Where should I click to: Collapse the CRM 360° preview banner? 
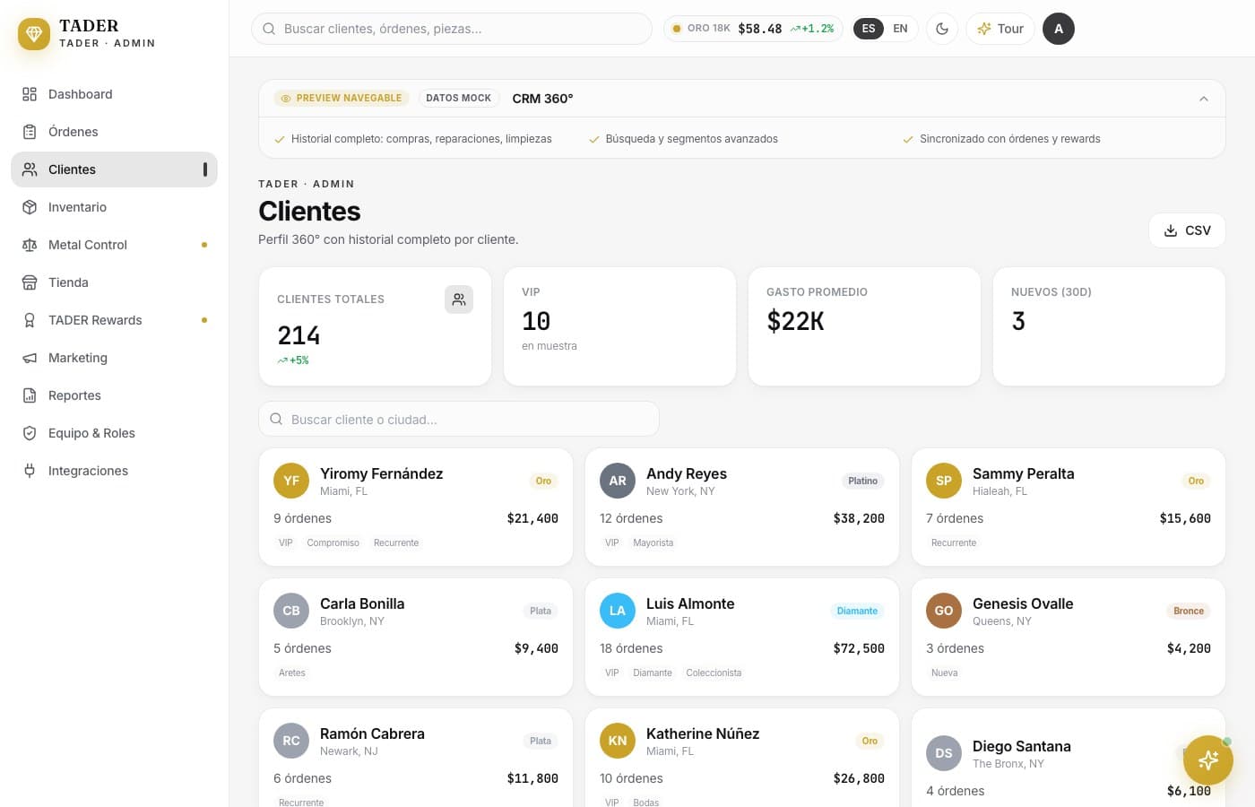[1204, 99]
